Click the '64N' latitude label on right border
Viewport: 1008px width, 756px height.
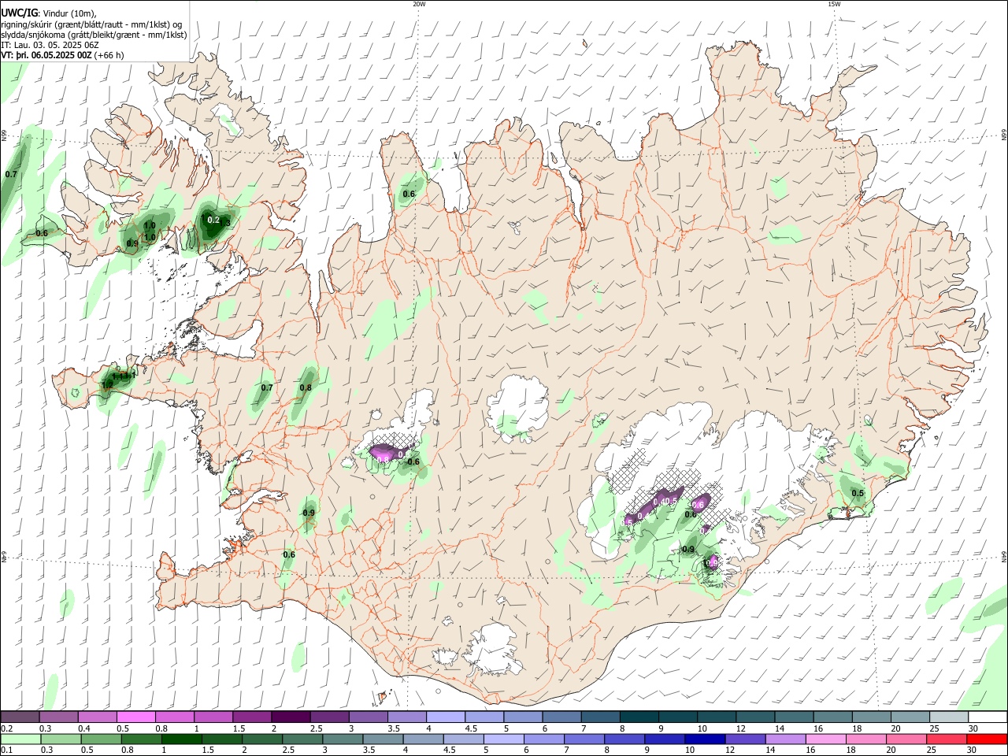tap(1004, 557)
